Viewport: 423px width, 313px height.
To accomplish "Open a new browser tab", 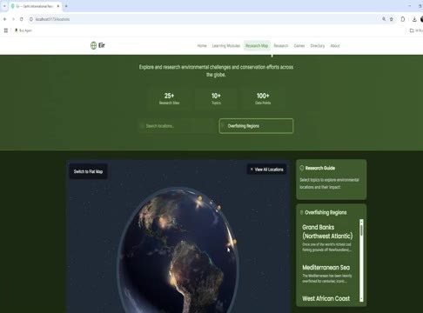I will [66, 6].
